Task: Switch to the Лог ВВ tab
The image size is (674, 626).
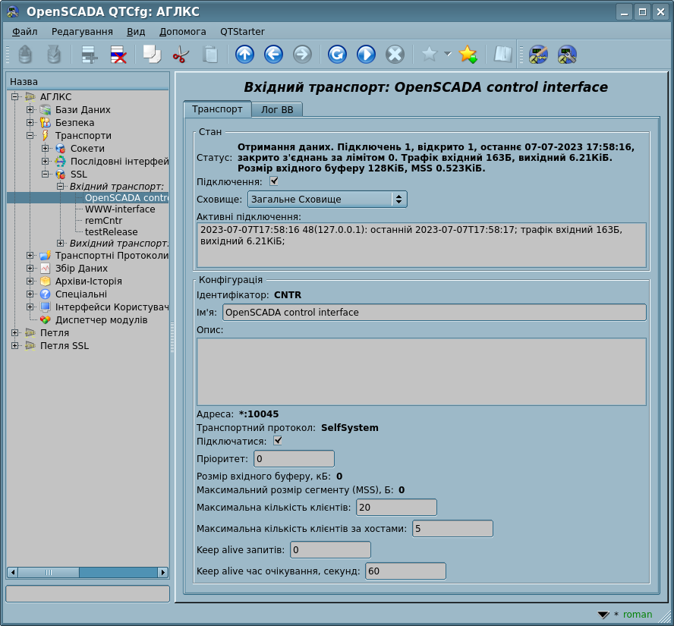Action: point(277,110)
